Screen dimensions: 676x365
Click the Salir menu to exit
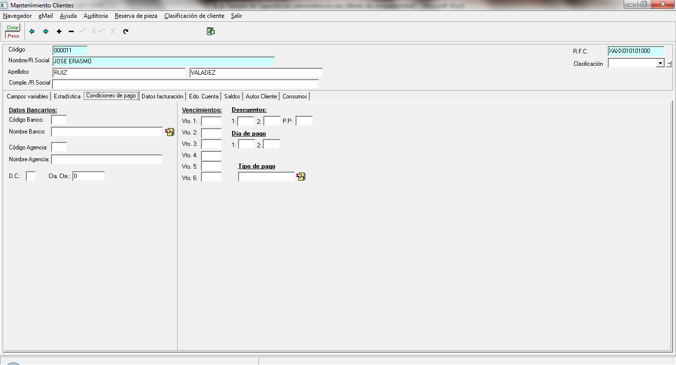point(237,16)
